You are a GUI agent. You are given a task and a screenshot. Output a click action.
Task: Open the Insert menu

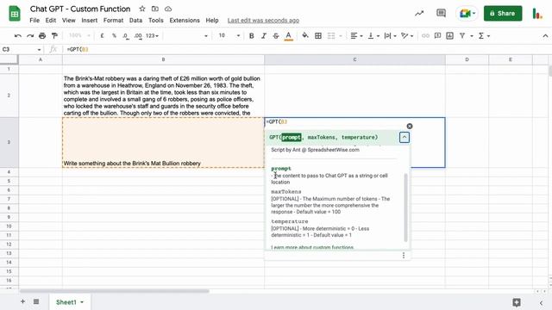point(90,21)
